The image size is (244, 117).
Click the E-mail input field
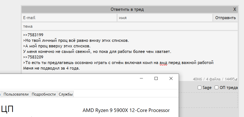tap(69, 18)
